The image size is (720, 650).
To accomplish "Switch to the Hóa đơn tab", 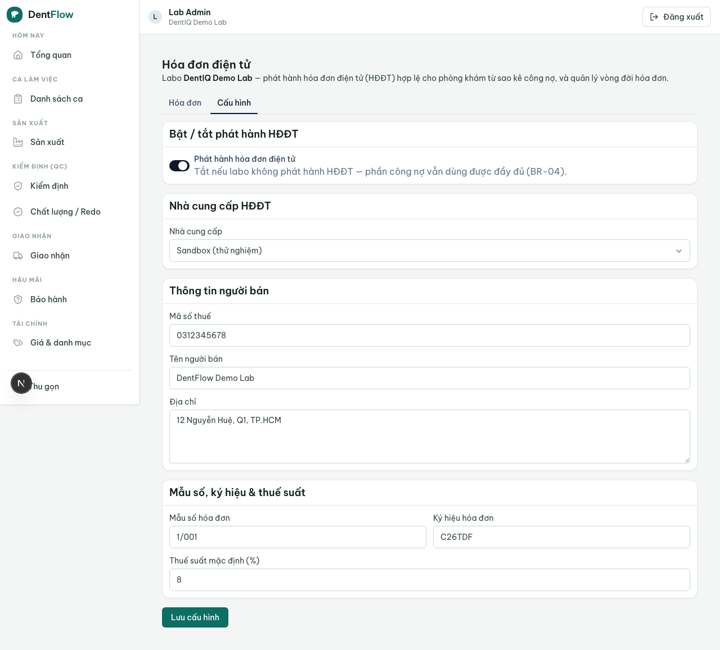I will point(185,103).
